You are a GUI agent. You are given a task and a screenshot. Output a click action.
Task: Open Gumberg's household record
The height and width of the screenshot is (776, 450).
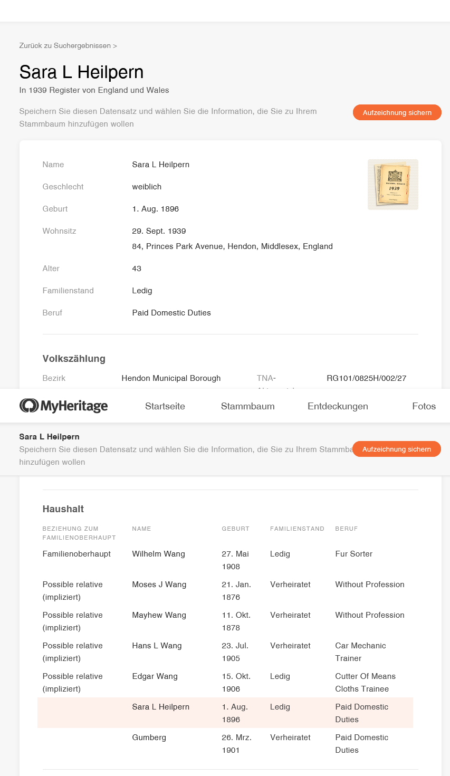click(149, 737)
